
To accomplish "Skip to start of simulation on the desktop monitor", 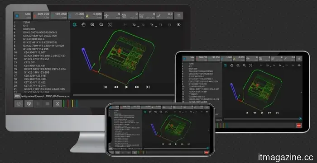I will [x=105, y=87].
